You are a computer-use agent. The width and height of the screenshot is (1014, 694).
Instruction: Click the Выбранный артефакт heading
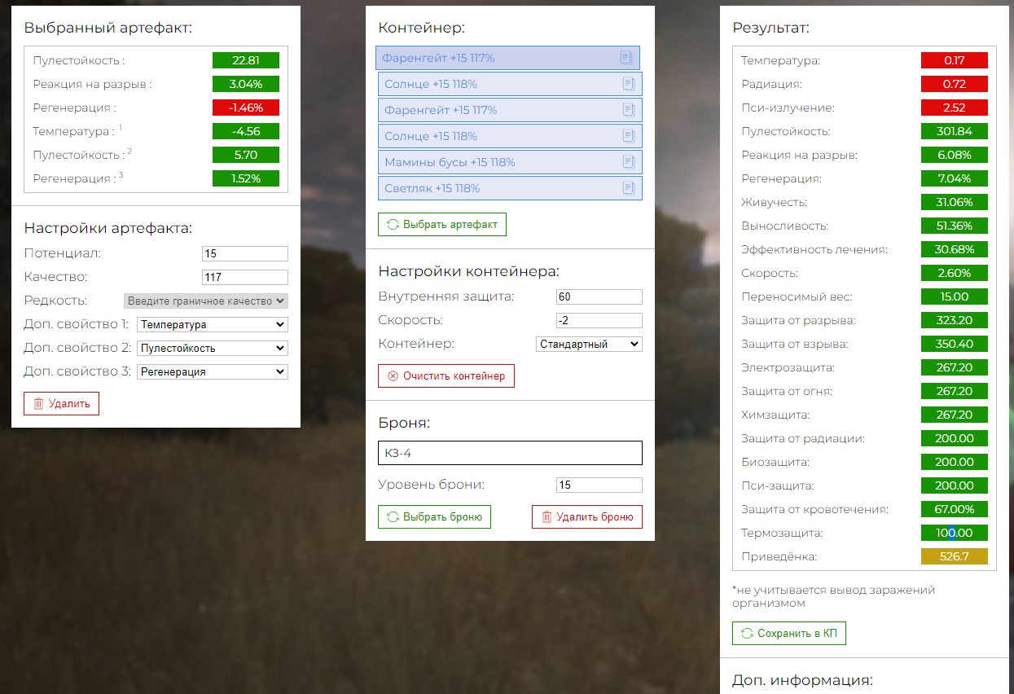pyautogui.click(x=108, y=28)
